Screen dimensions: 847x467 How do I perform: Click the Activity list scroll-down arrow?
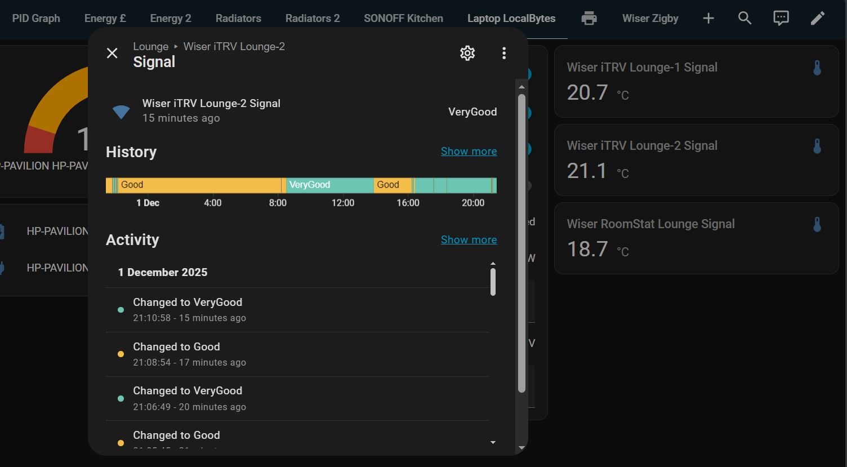[493, 443]
